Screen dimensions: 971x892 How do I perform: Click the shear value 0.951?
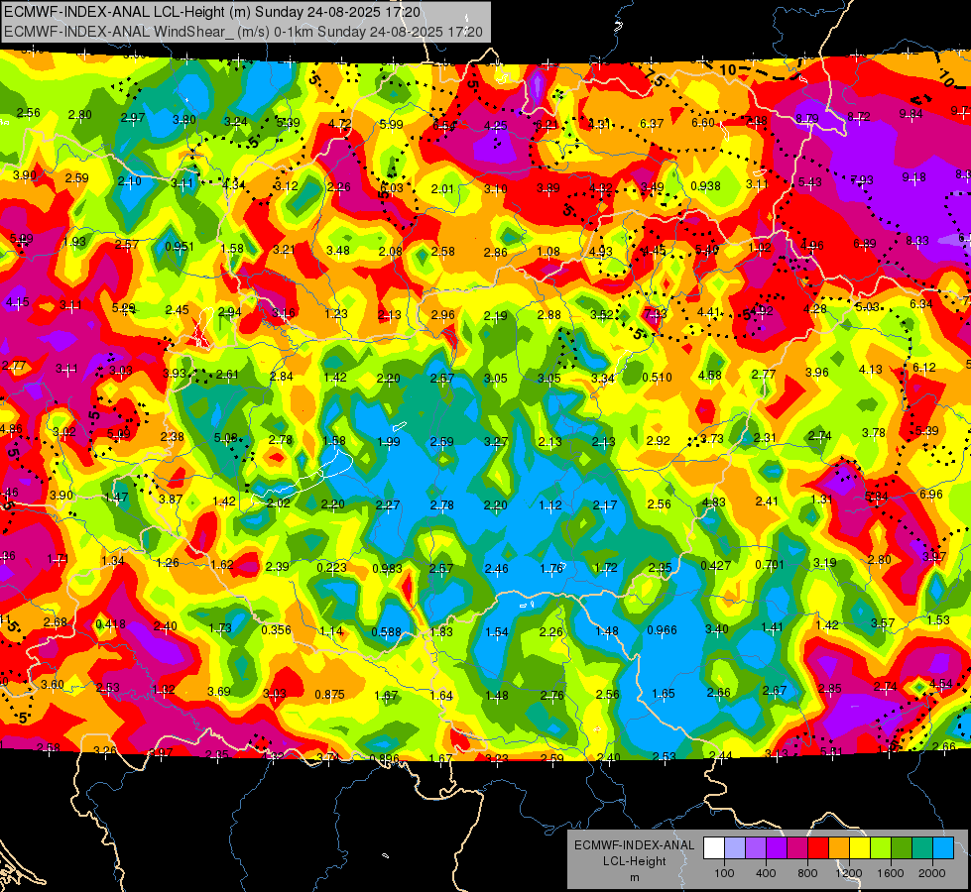179,247
